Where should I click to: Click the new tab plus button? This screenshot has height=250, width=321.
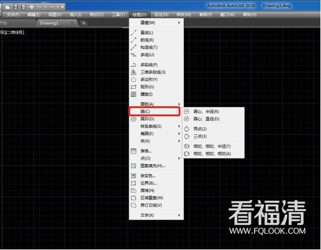[83, 23]
